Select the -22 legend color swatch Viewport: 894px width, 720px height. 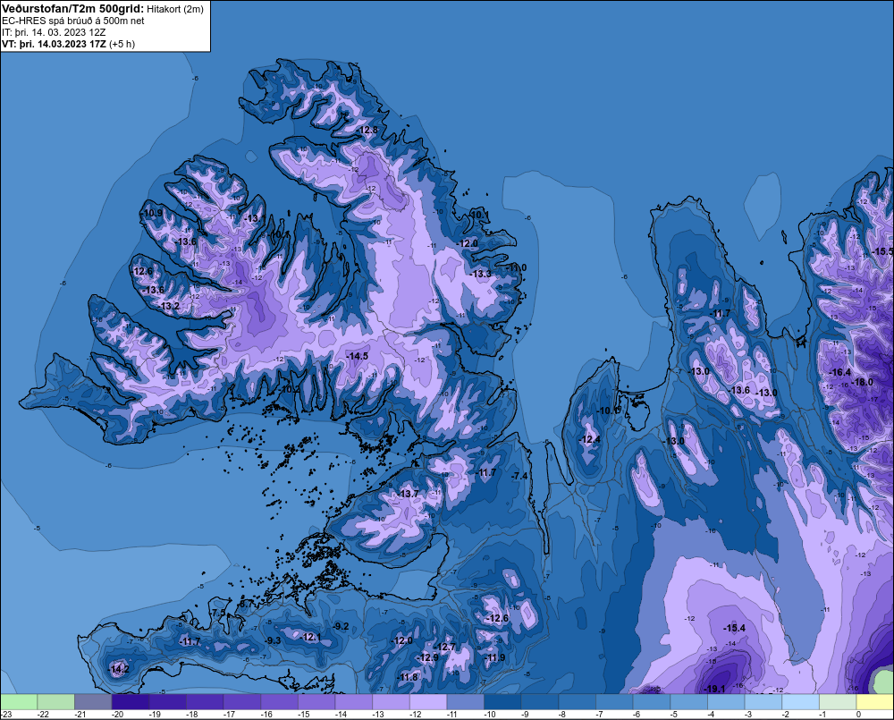[55, 701]
